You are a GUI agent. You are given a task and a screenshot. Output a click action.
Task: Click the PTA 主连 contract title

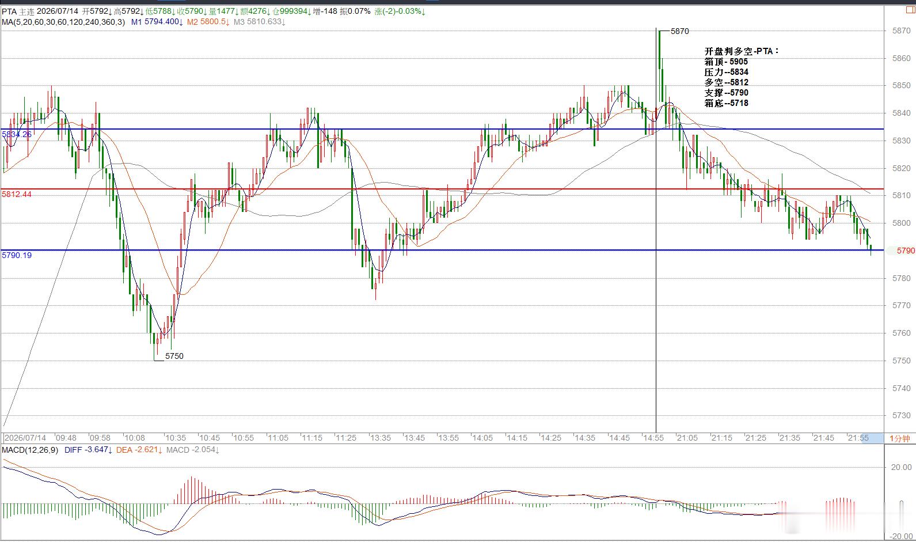tap(18, 12)
